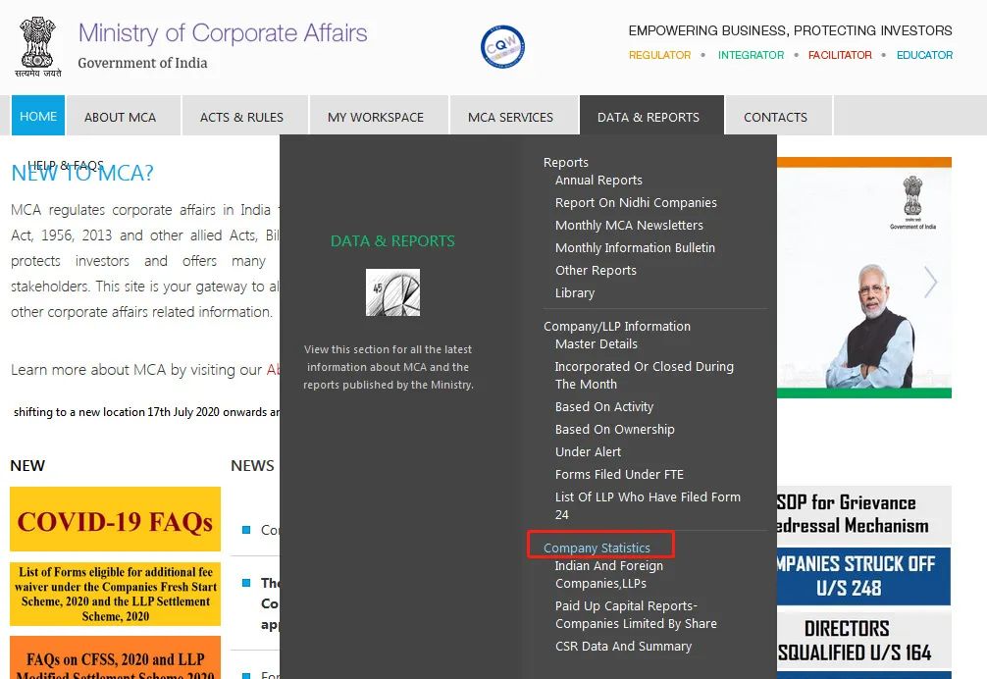Click the Companies Struck Off U/S 248 banner
Viewport: 987px width, 679px height.
(x=863, y=576)
